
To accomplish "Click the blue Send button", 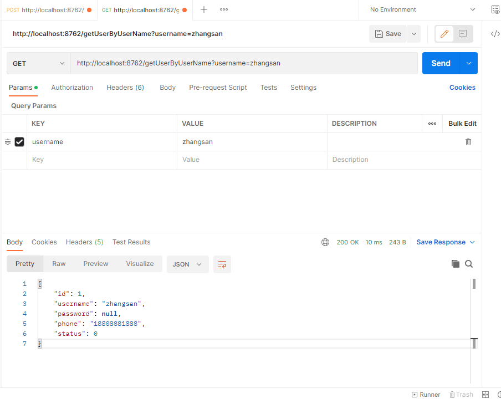I will tap(441, 63).
